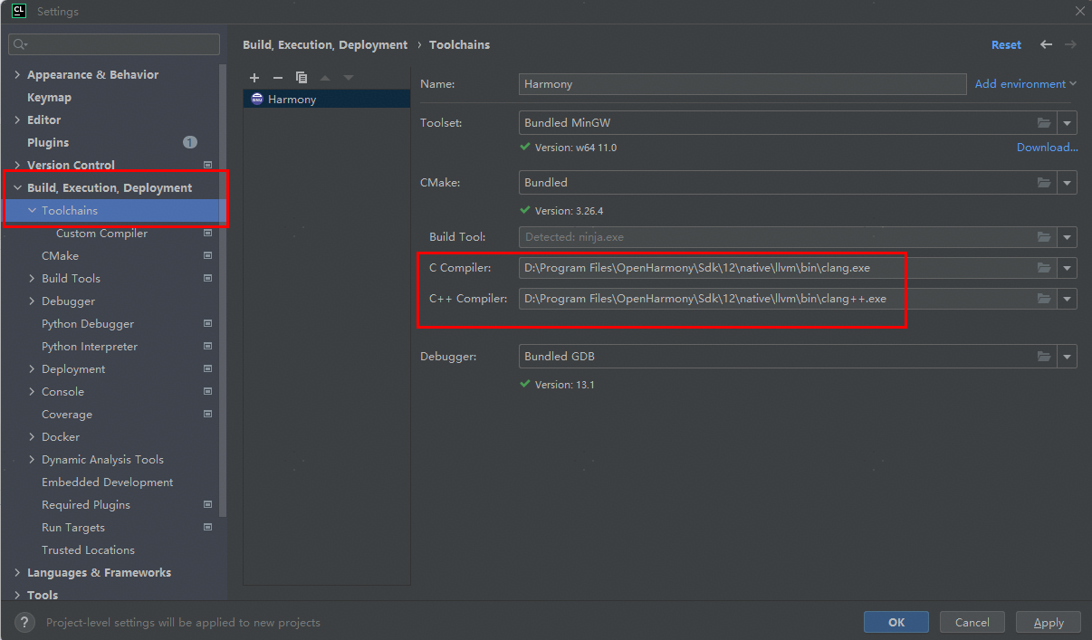Browse folder for Debugger path
Screen dimensions: 1092x640
point(1044,357)
